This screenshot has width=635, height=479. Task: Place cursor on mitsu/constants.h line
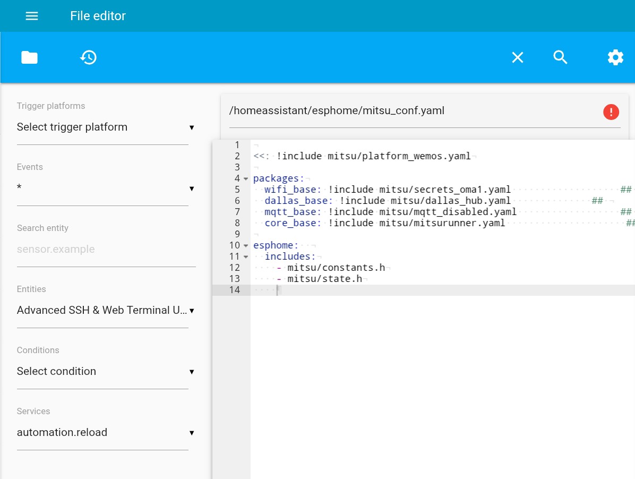point(336,268)
